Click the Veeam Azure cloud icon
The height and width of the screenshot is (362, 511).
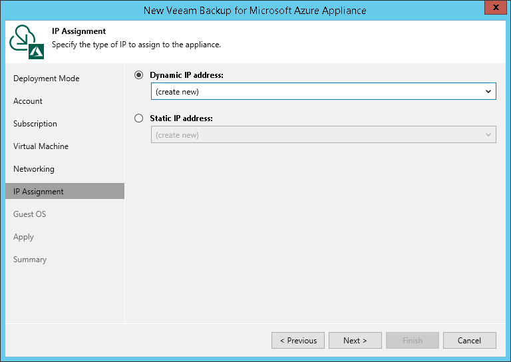click(27, 42)
